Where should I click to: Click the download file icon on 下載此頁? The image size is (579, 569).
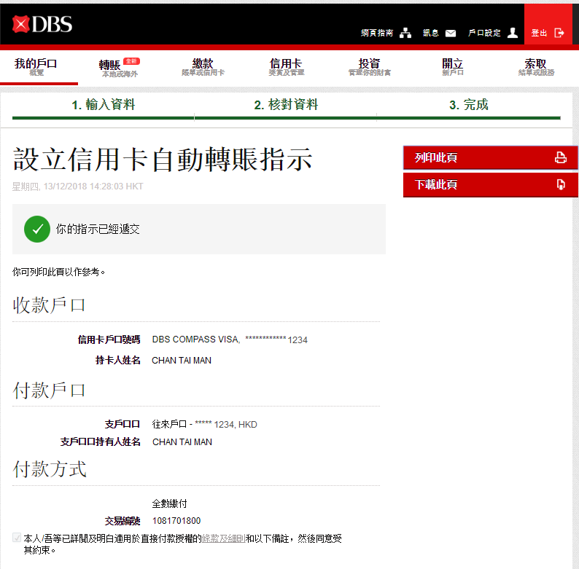pyautogui.click(x=560, y=185)
